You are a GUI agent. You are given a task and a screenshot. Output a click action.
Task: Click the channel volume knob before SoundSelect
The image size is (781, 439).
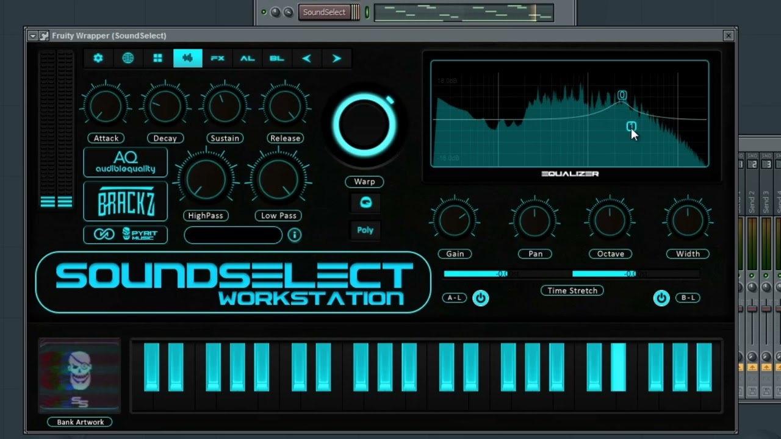tap(288, 12)
